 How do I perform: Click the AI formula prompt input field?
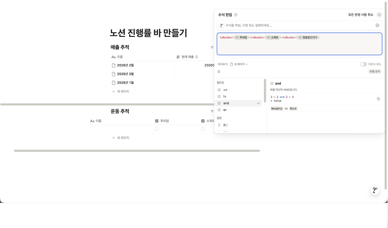coord(299,26)
